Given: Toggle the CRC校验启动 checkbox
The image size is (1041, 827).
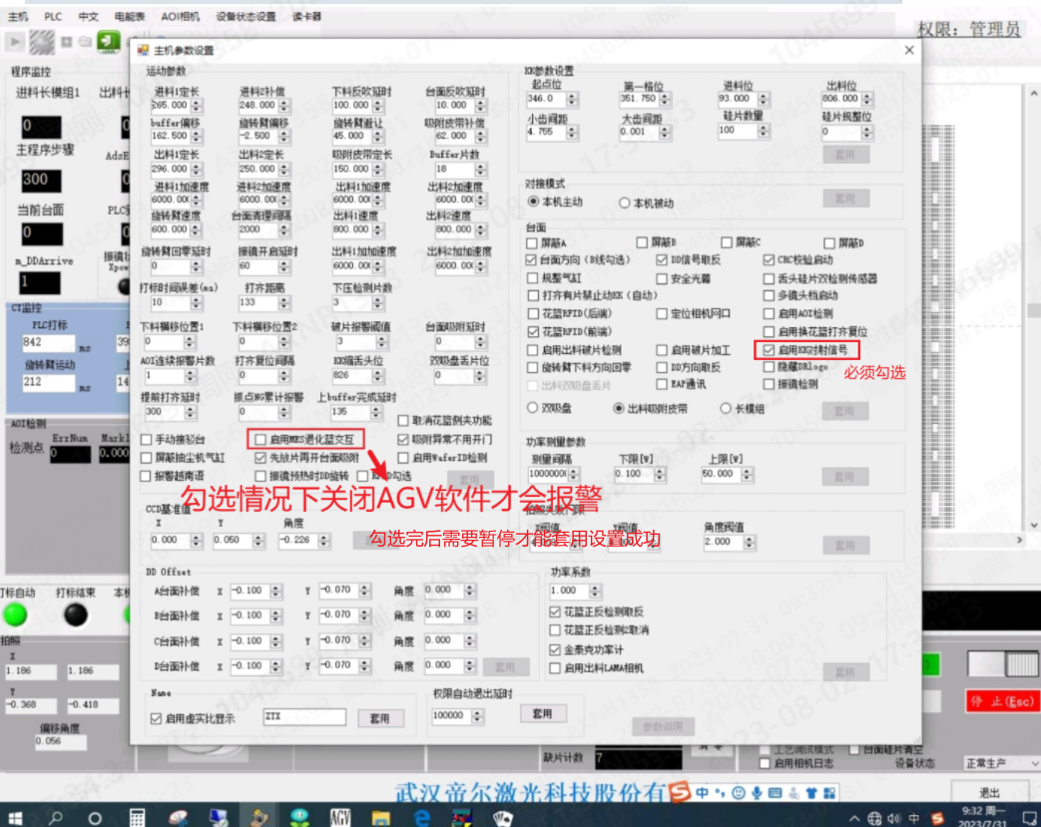Looking at the screenshot, I should click(769, 259).
